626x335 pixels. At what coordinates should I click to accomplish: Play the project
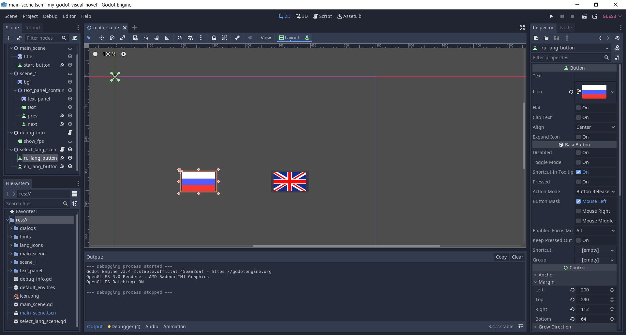click(x=551, y=16)
